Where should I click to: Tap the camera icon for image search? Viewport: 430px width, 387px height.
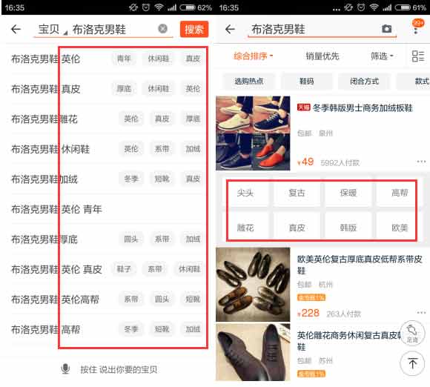click(x=387, y=28)
